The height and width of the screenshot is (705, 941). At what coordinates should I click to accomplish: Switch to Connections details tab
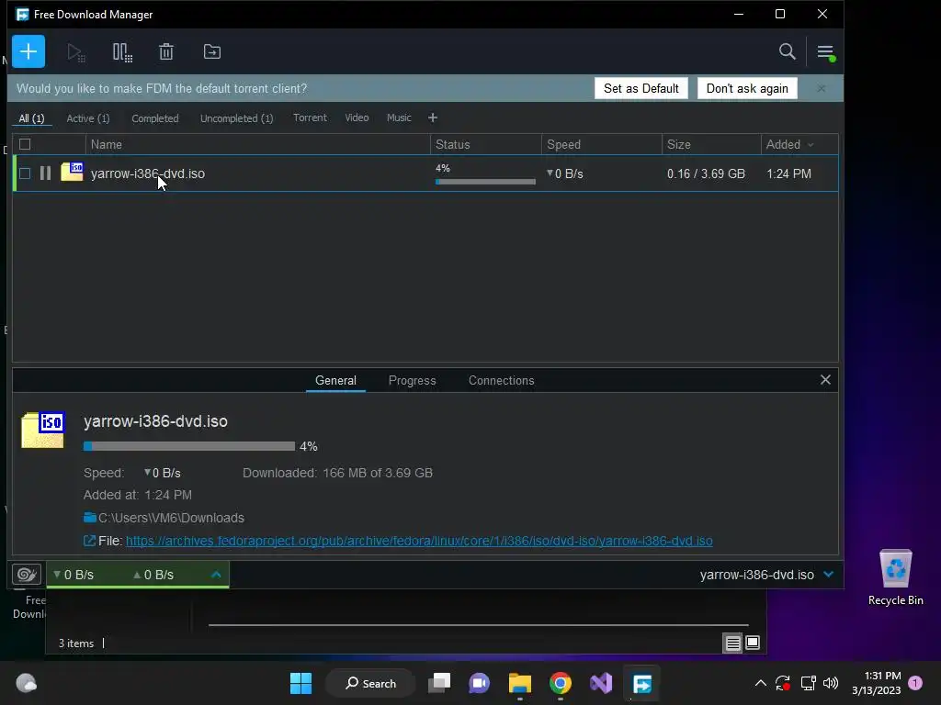(x=501, y=381)
